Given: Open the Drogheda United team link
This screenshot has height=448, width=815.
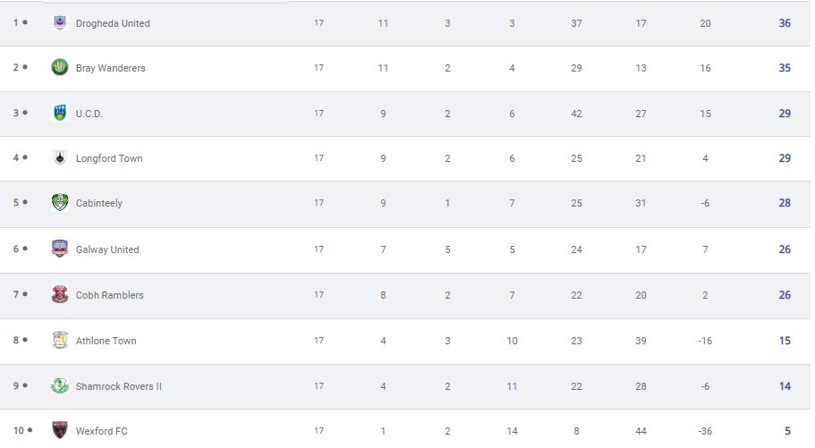Looking at the screenshot, I should point(113,23).
